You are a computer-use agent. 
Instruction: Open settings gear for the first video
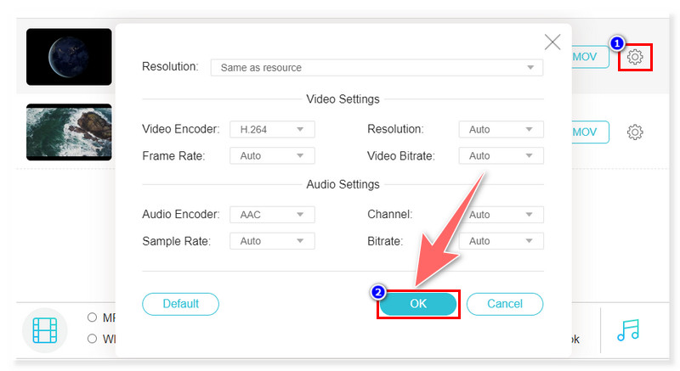(635, 58)
